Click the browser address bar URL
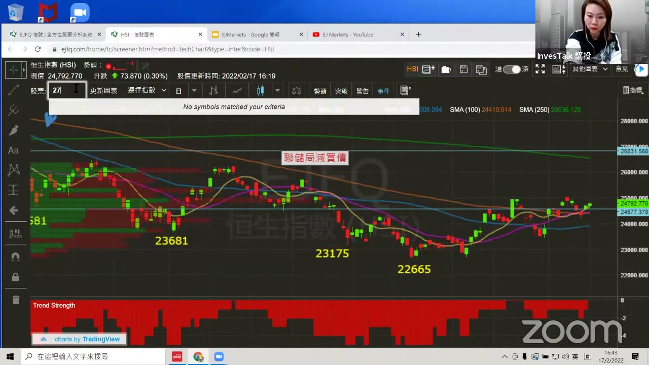 [x=167, y=49]
